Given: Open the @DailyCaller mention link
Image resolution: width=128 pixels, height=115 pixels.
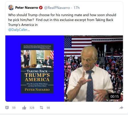Looking at the screenshot, I should coord(18,30).
